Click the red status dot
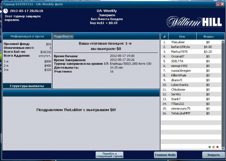This screenshot has height=161, width=226. 217,147
